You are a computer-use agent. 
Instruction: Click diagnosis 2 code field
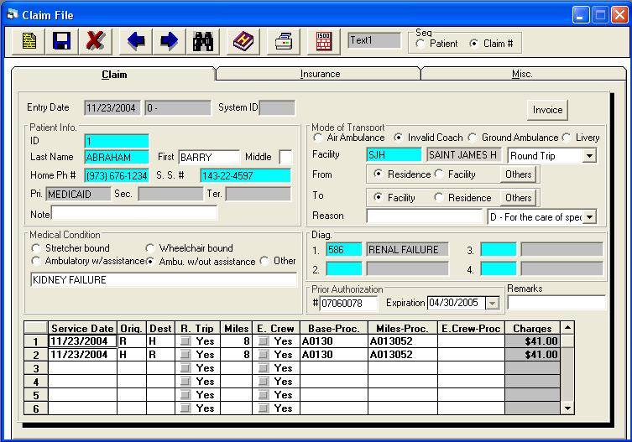344,268
